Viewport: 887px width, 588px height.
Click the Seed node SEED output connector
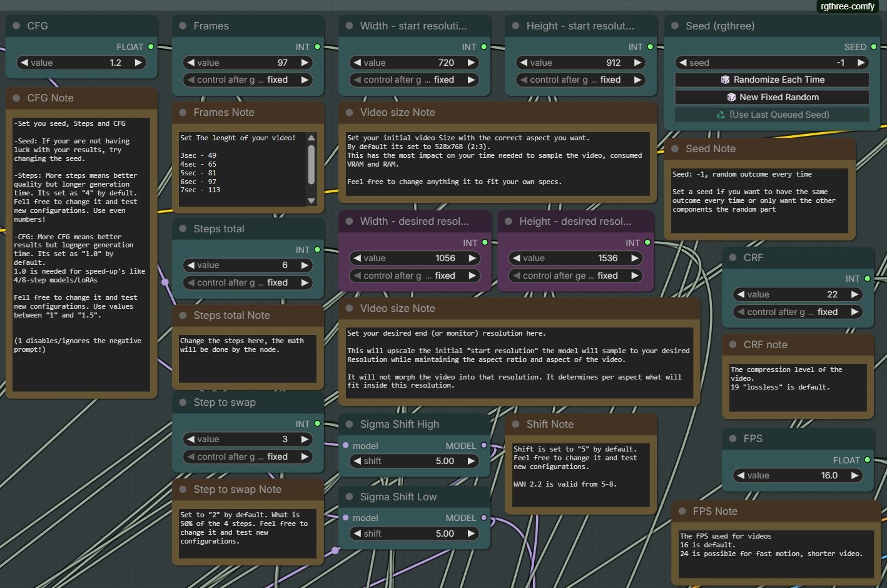pos(874,47)
